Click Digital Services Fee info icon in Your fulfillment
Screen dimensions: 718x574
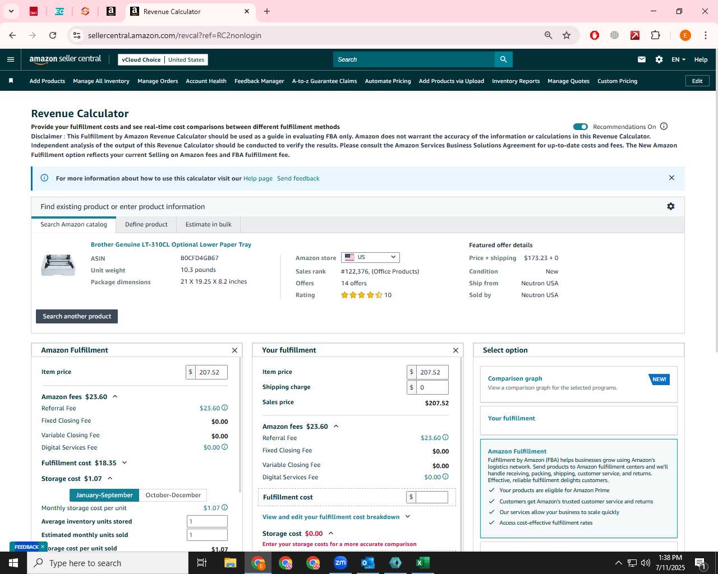[446, 477]
